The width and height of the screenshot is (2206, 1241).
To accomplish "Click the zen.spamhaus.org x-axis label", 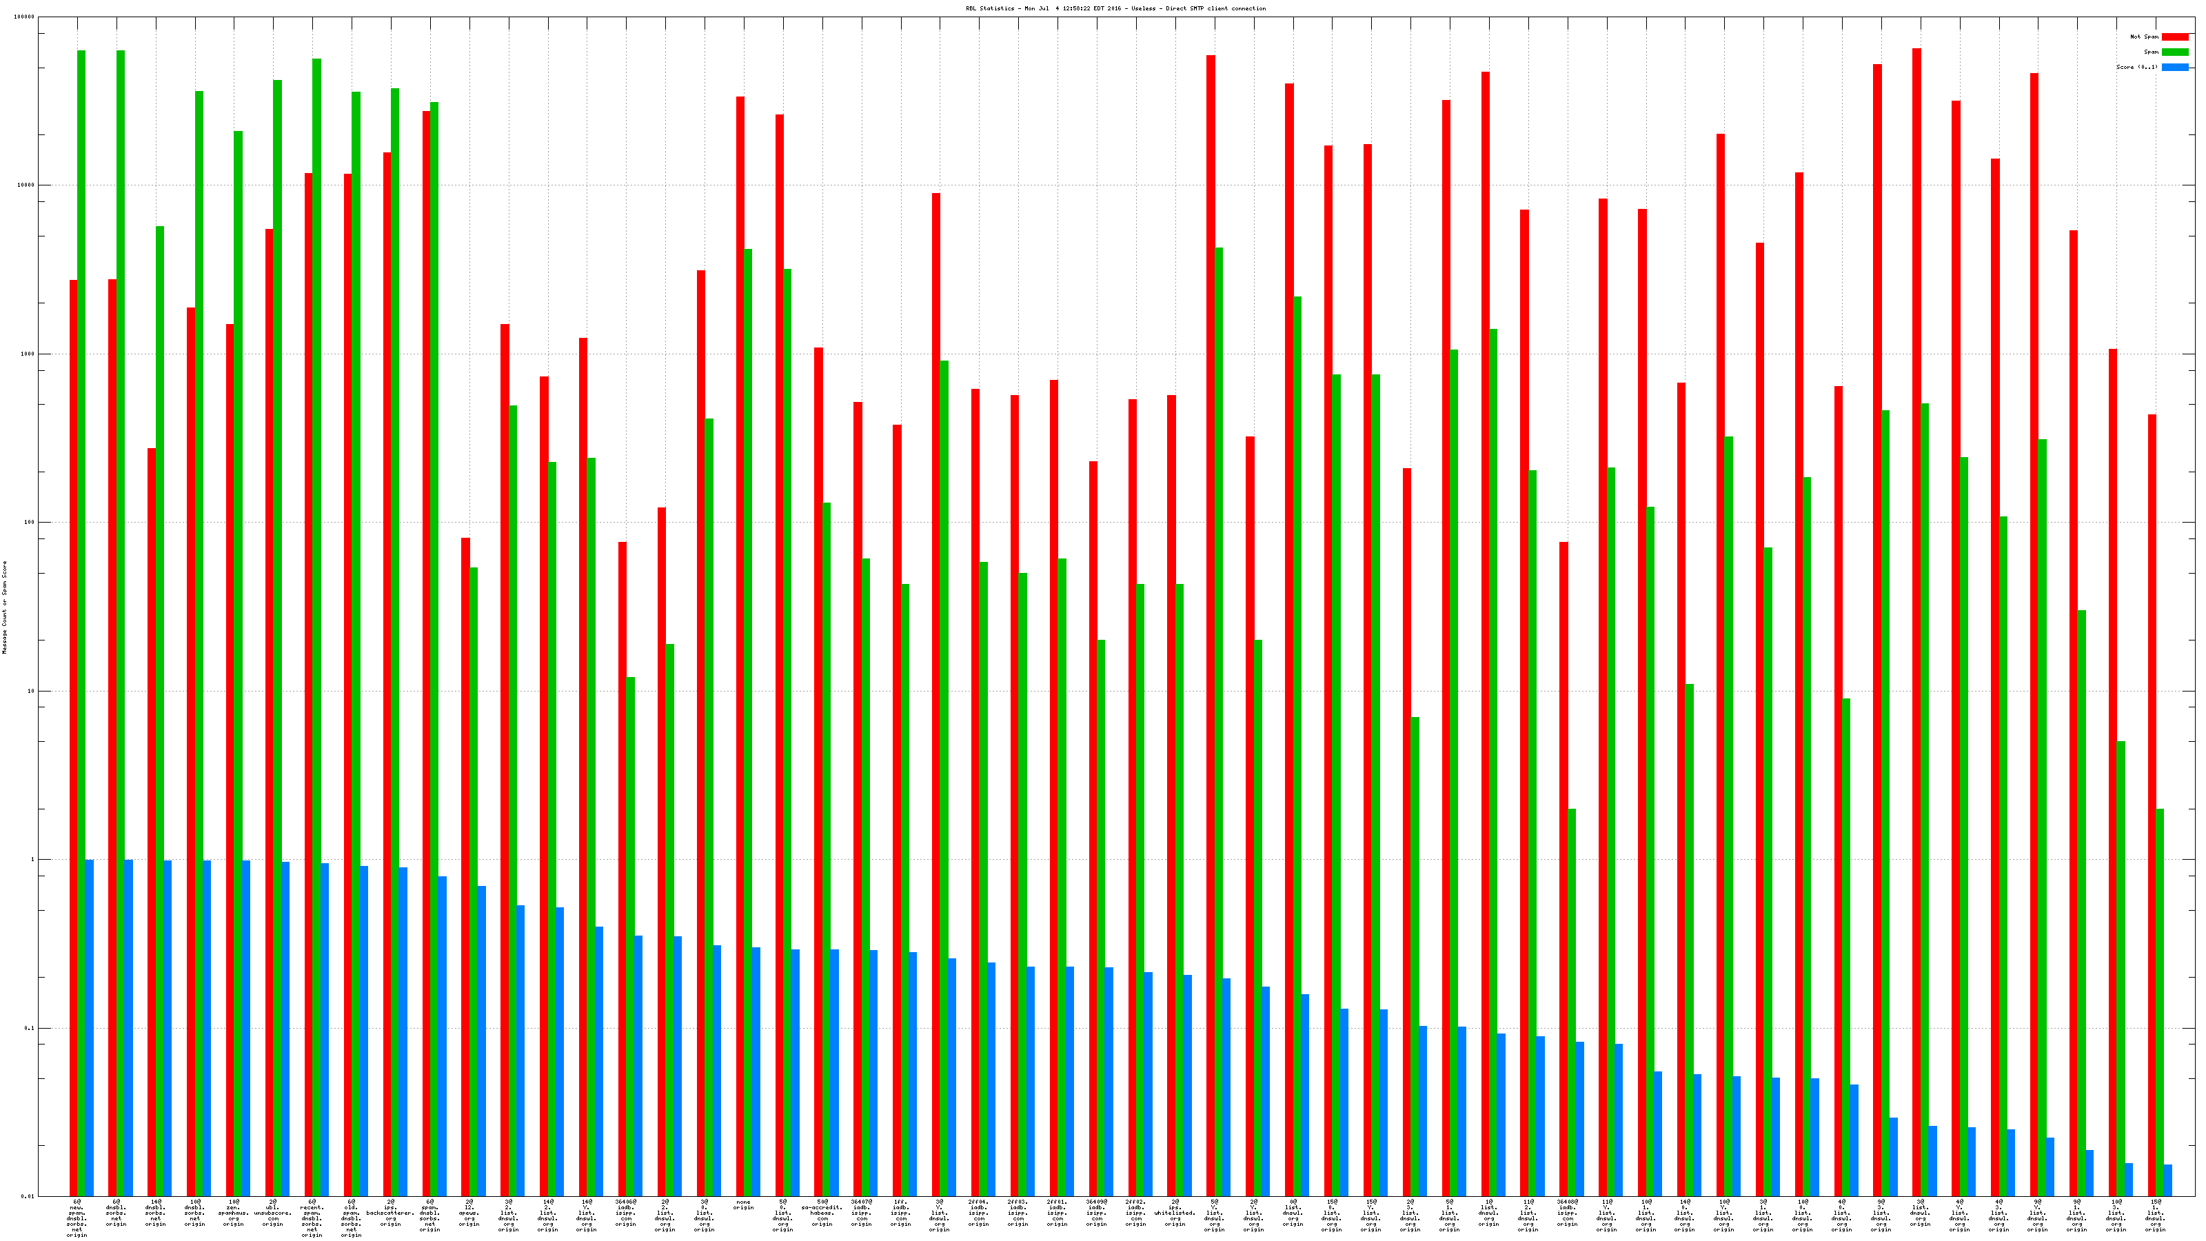I will coord(233,1213).
